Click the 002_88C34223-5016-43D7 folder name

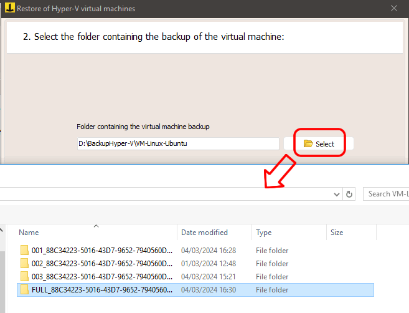point(102,263)
